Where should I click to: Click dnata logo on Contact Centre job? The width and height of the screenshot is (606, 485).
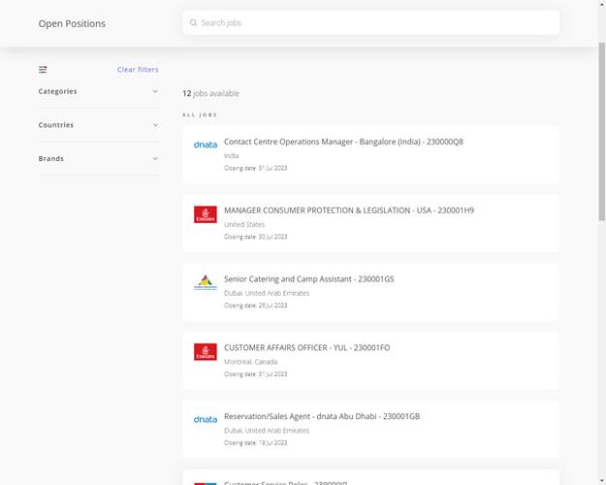(x=206, y=145)
